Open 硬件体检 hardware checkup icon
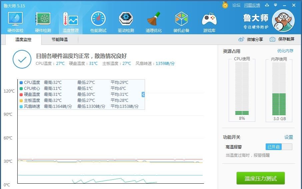 point(15,19)
